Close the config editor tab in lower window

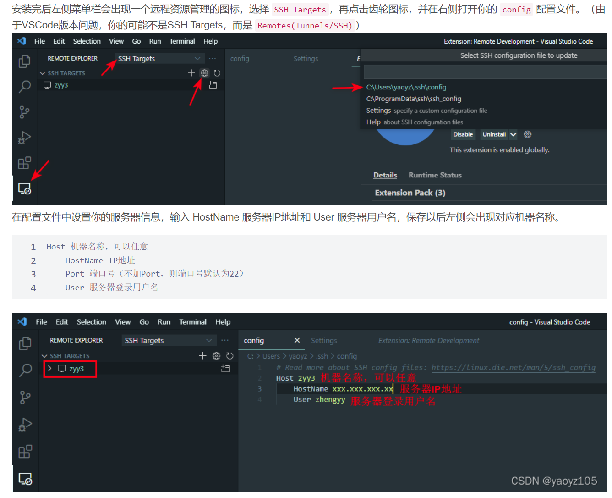coord(297,340)
